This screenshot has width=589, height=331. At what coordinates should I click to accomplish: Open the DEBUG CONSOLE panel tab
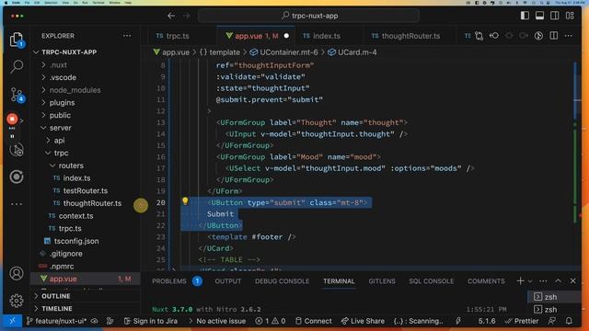(x=283, y=281)
